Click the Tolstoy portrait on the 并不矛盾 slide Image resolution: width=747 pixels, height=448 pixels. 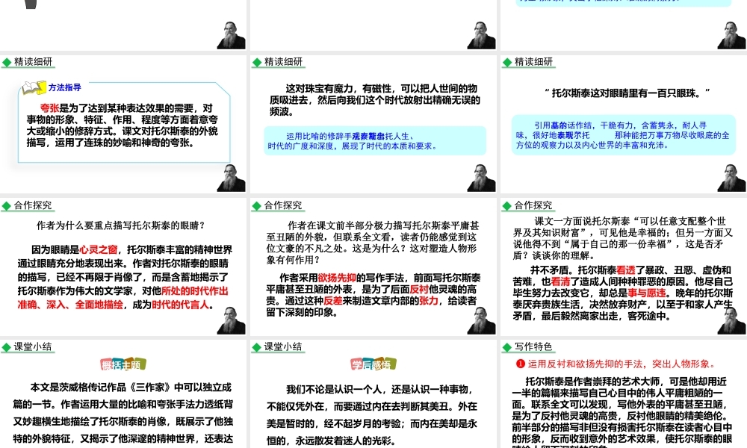(x=732, y=320)
